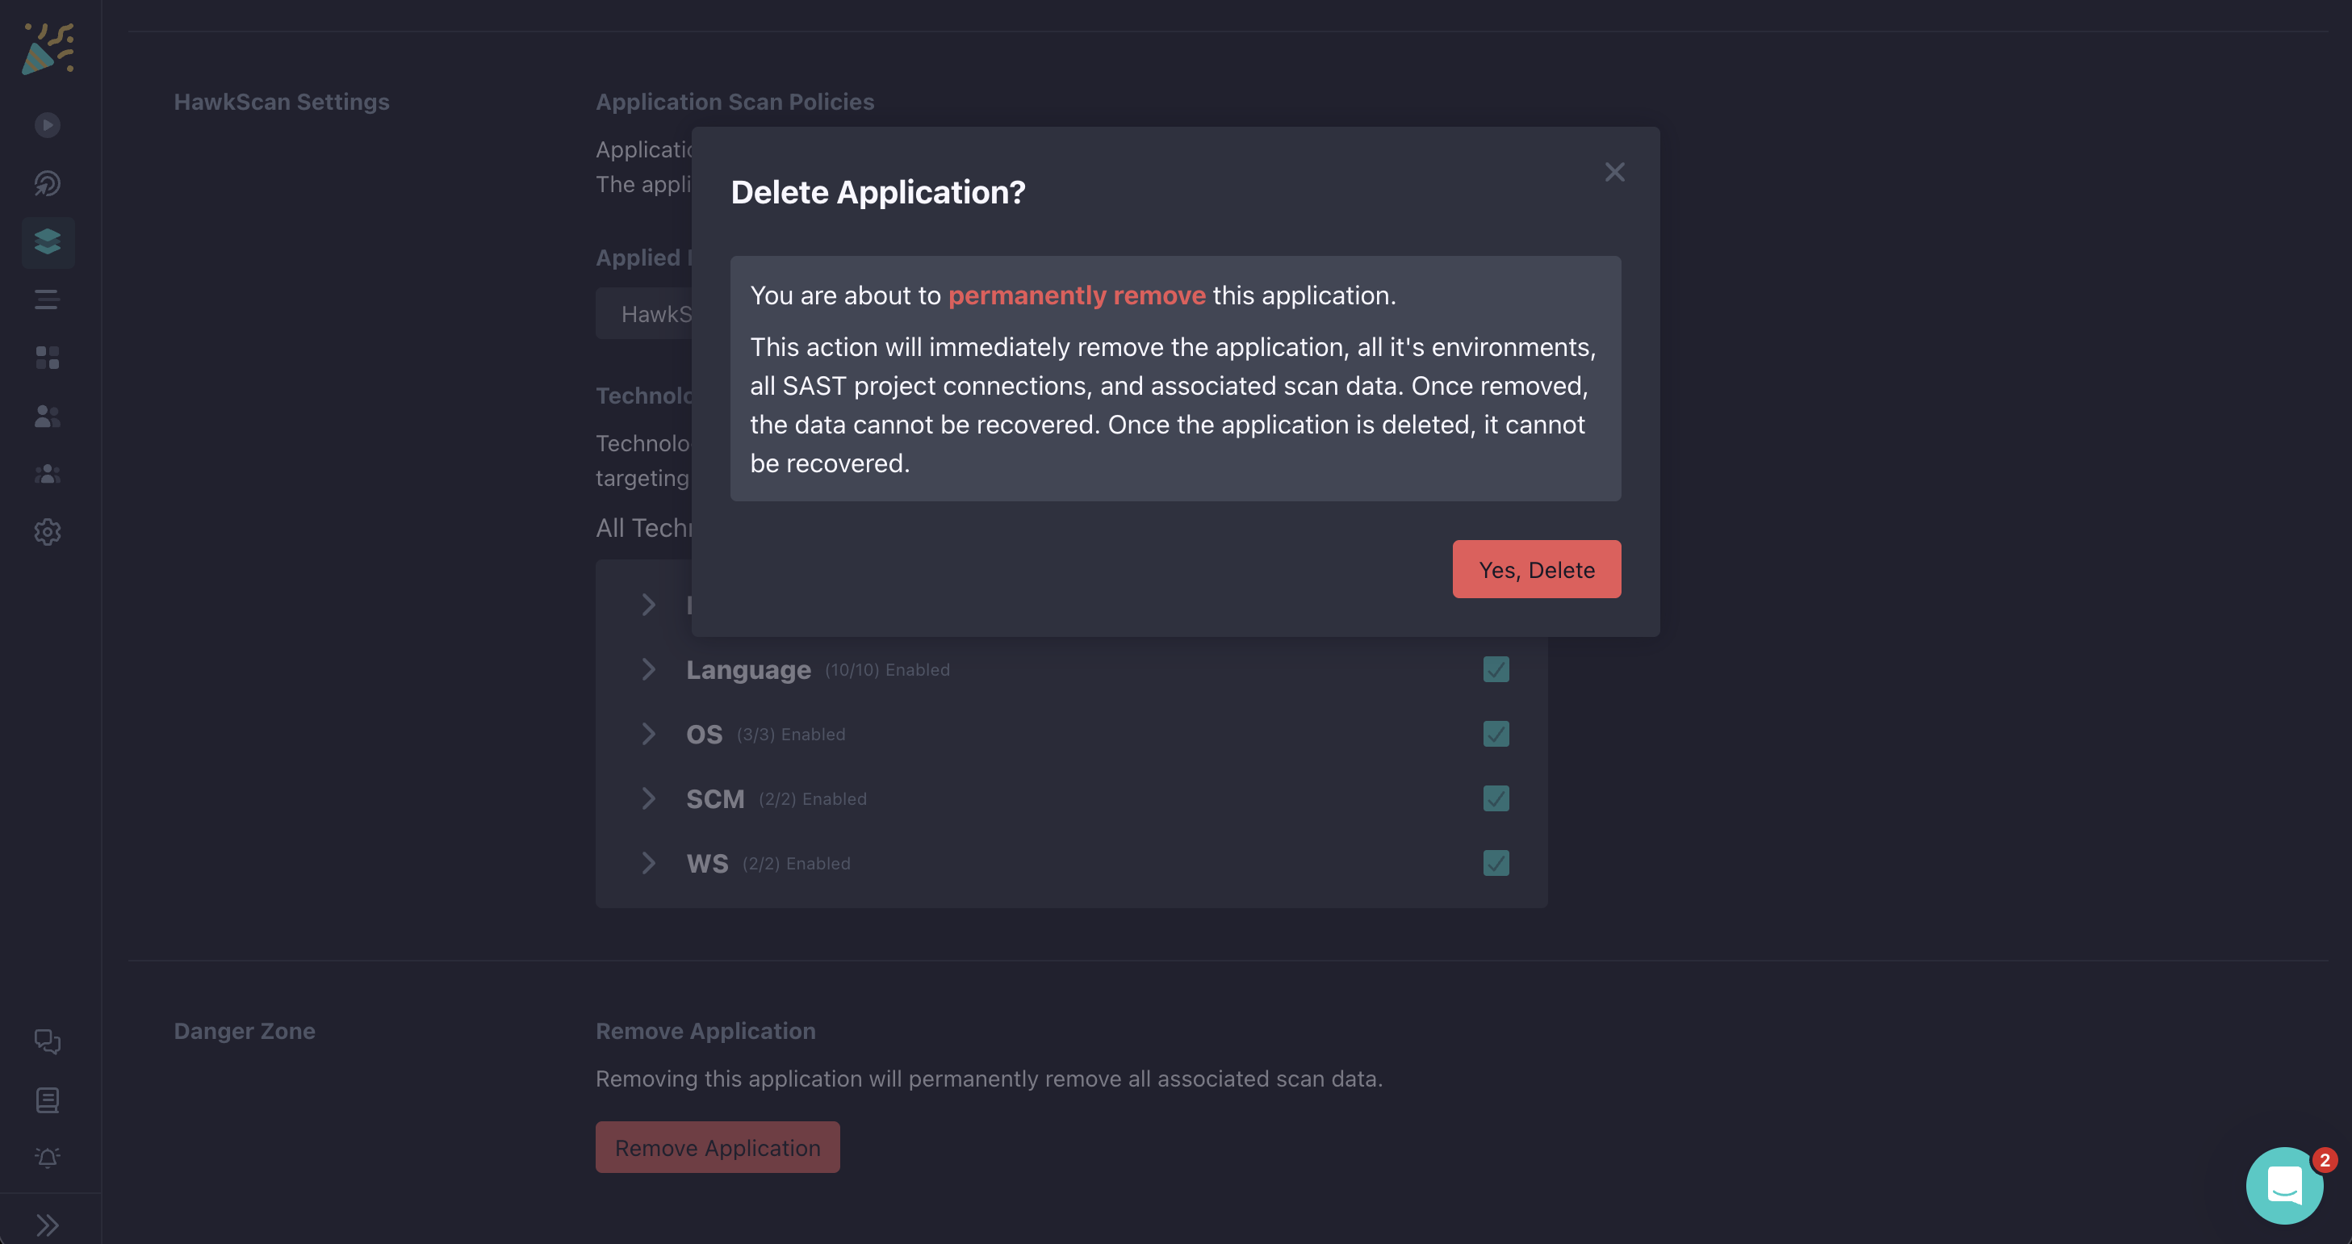Open the findings list icon in the sidebar
Viewport: 2352px width, 1244px height.
[48, 299]
